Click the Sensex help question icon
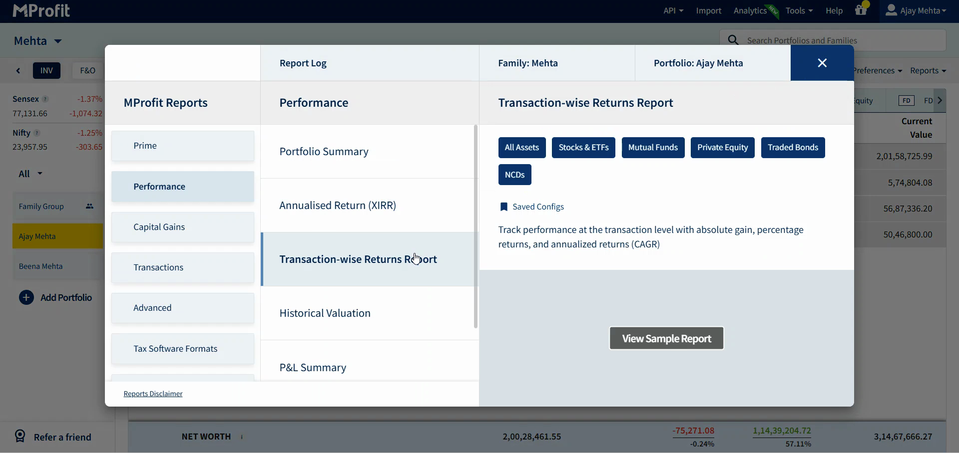Image resolution: width=959 pixels, height=453 pixels. [45, 99]
